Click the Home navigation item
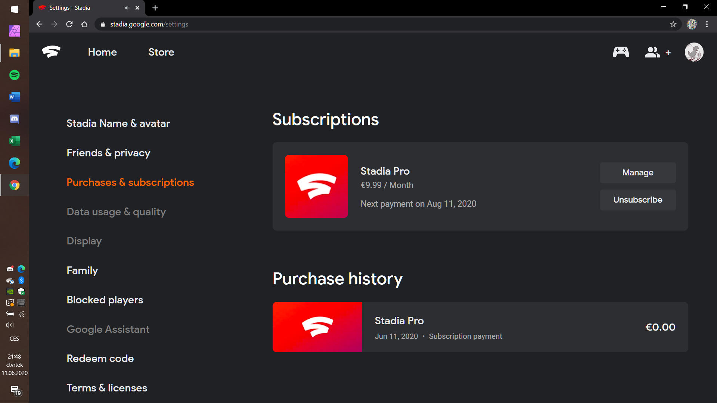The image size is (717, 403). click(x=102, y=52)
